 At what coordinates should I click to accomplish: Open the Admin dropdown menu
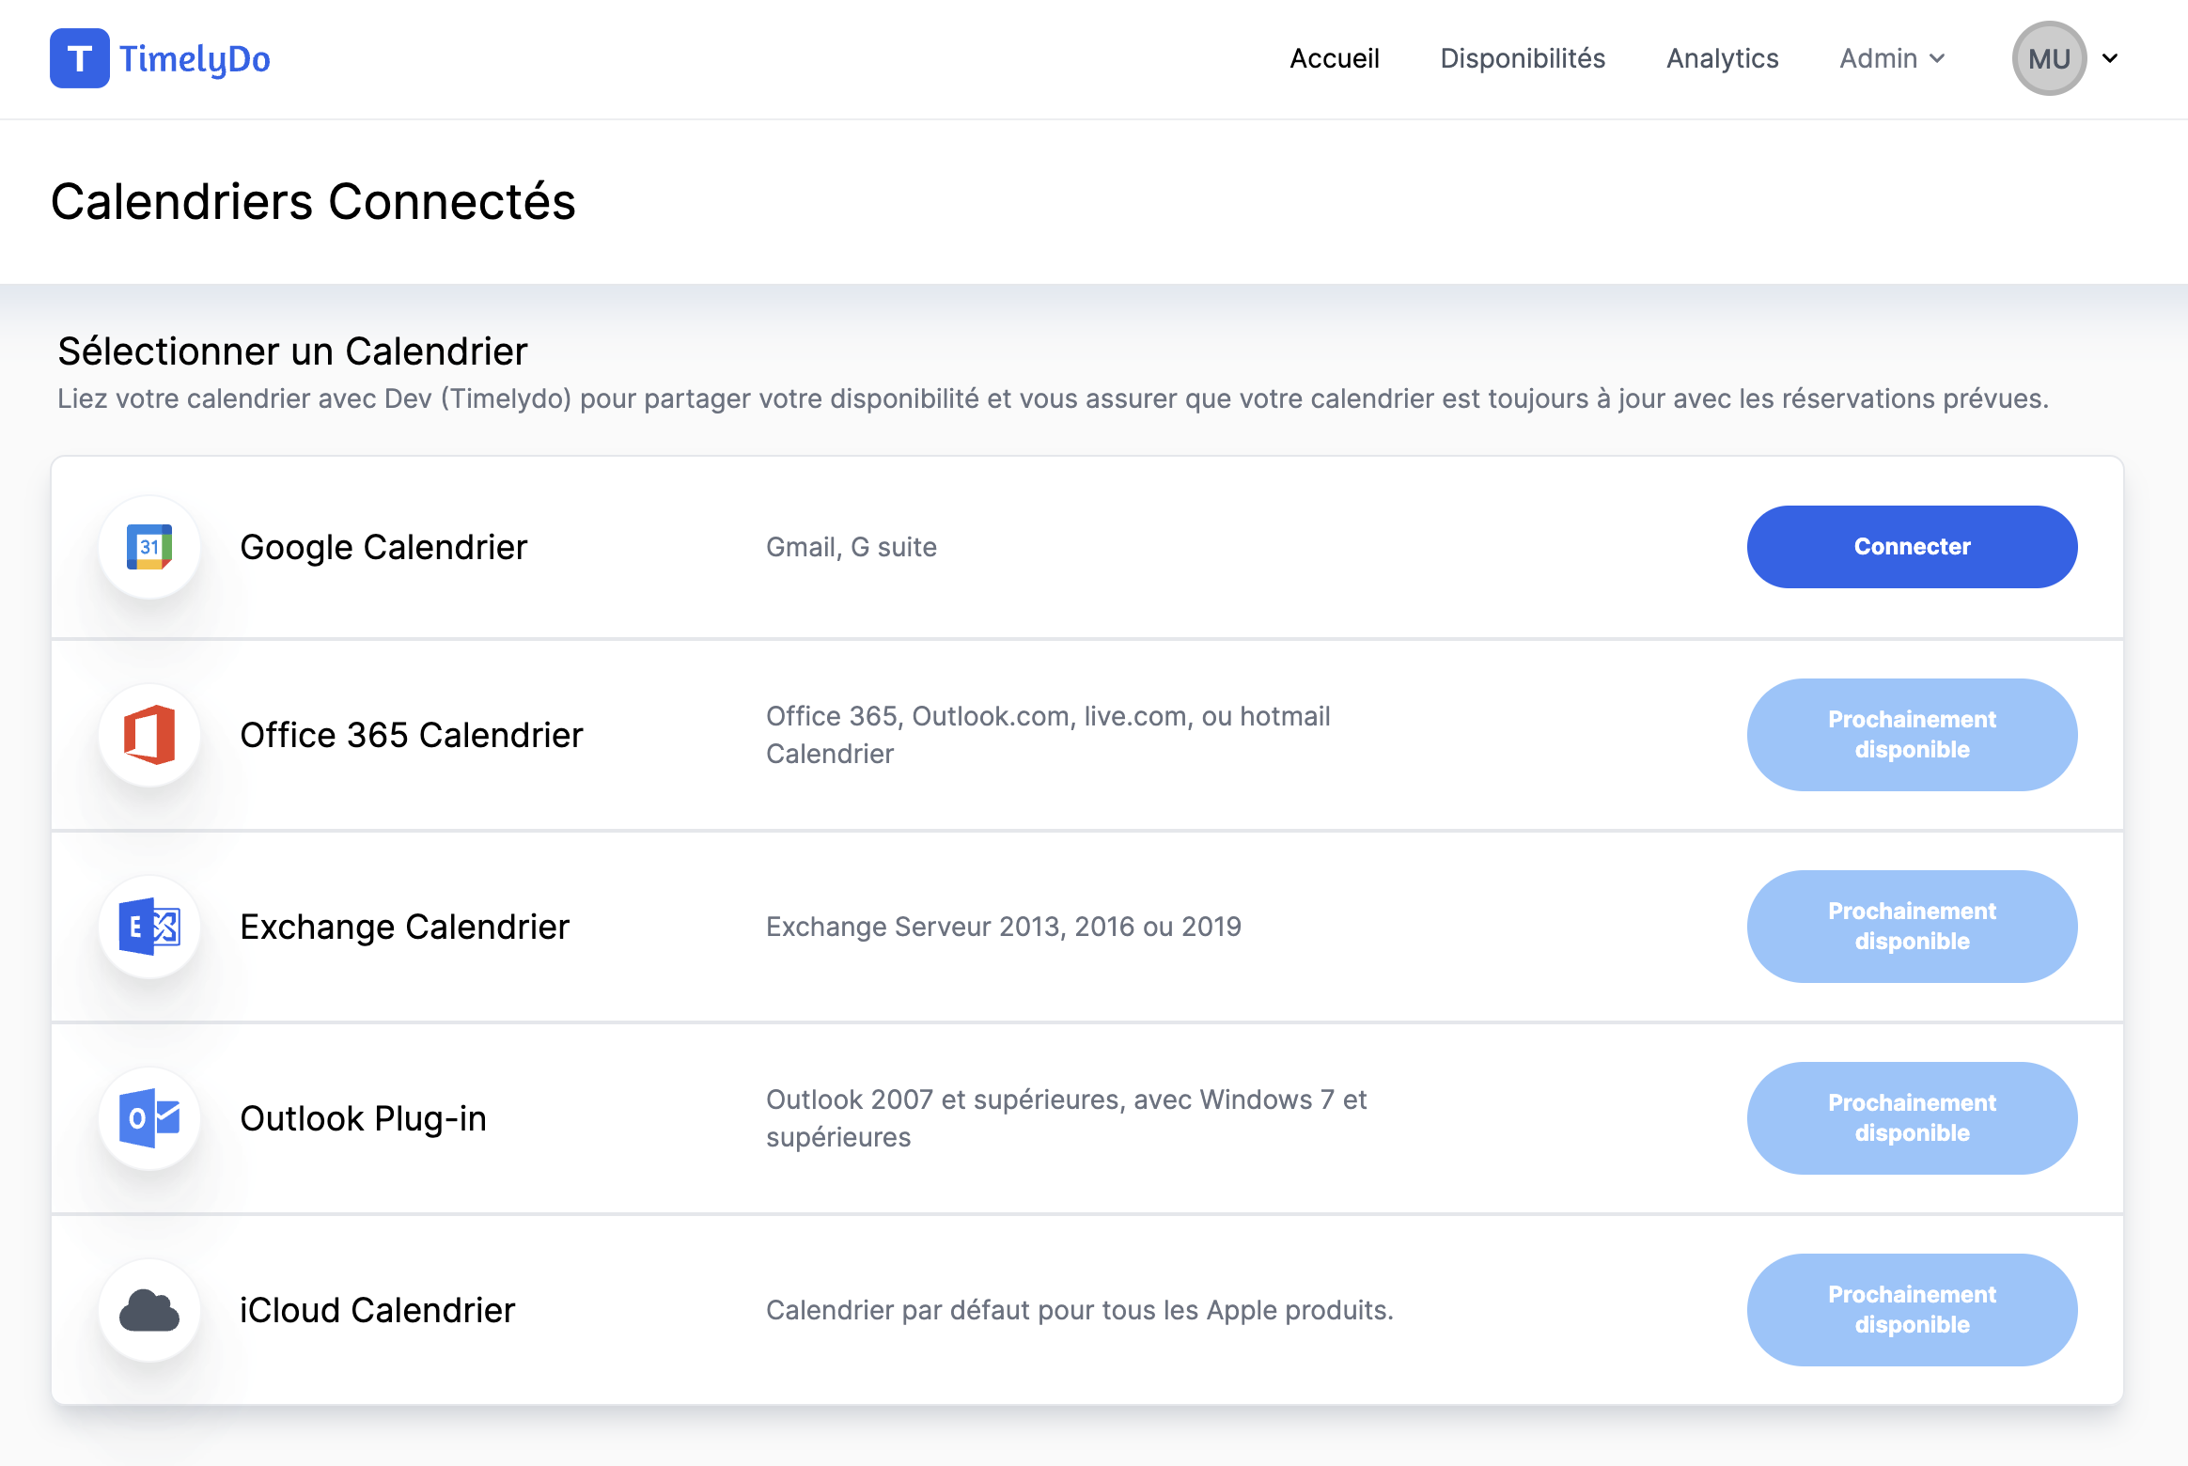1892,58
